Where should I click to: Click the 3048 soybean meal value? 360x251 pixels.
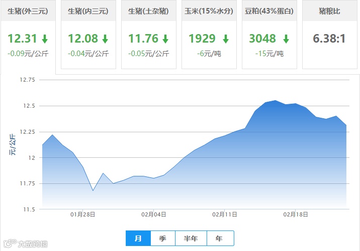[262, 39]
